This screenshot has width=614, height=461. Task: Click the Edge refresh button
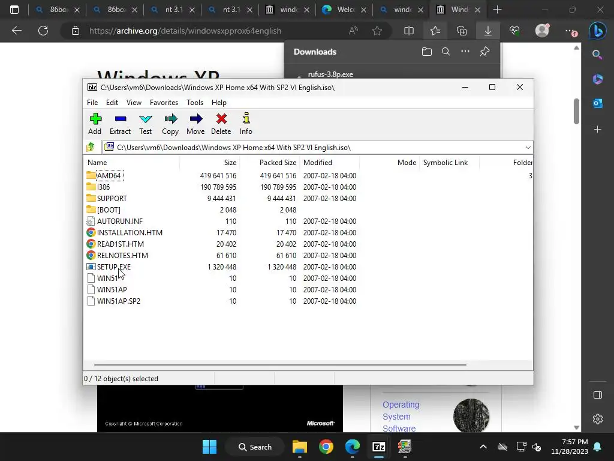(43, 31)
